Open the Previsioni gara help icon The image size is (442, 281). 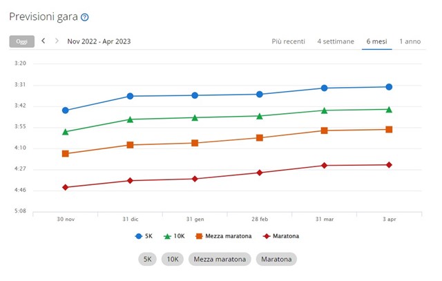click(x=84, y=17)
